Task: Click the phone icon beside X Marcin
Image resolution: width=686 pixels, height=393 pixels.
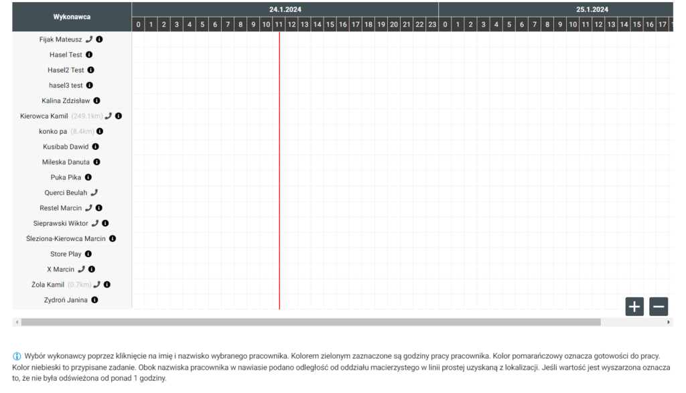Action: pyautogui.click(x=82, y=269)
